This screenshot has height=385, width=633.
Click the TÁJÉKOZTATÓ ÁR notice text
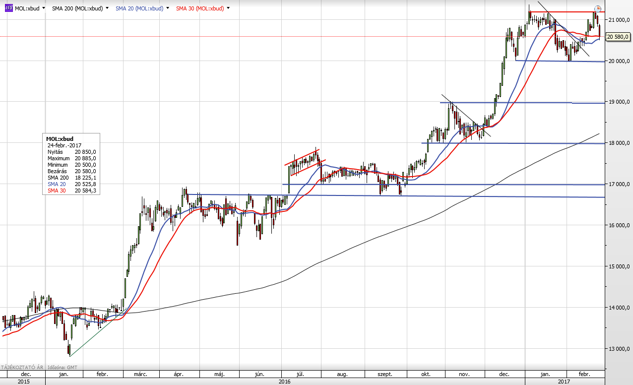(21, 368)
